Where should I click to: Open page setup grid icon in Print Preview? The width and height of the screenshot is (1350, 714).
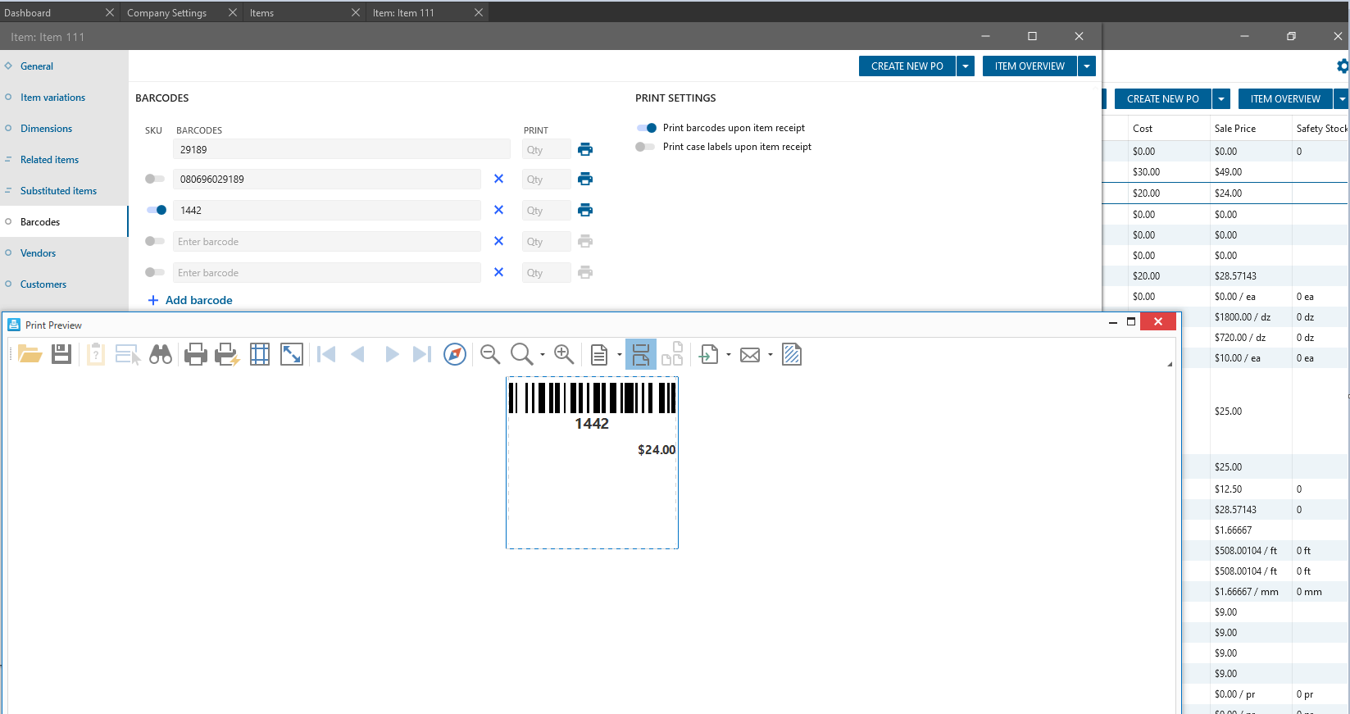coord(260,354)
